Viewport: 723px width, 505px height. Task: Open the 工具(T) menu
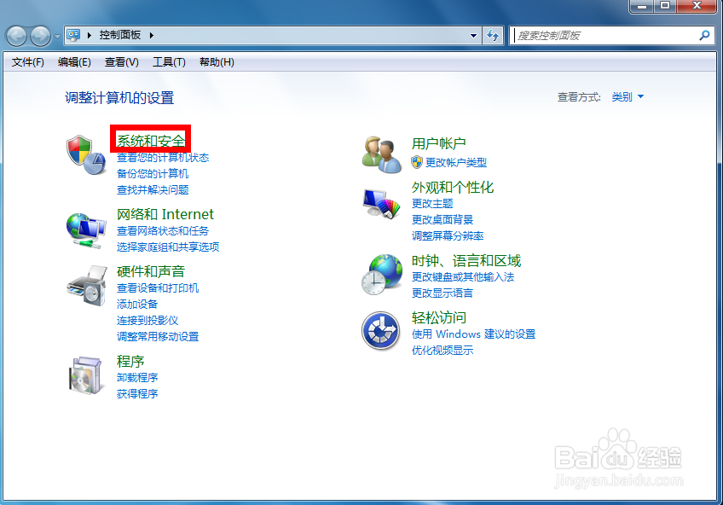click(169, 62)
